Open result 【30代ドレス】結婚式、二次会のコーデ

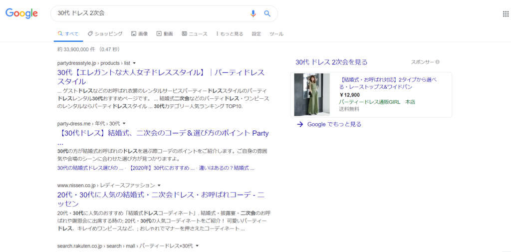point(163,138)
